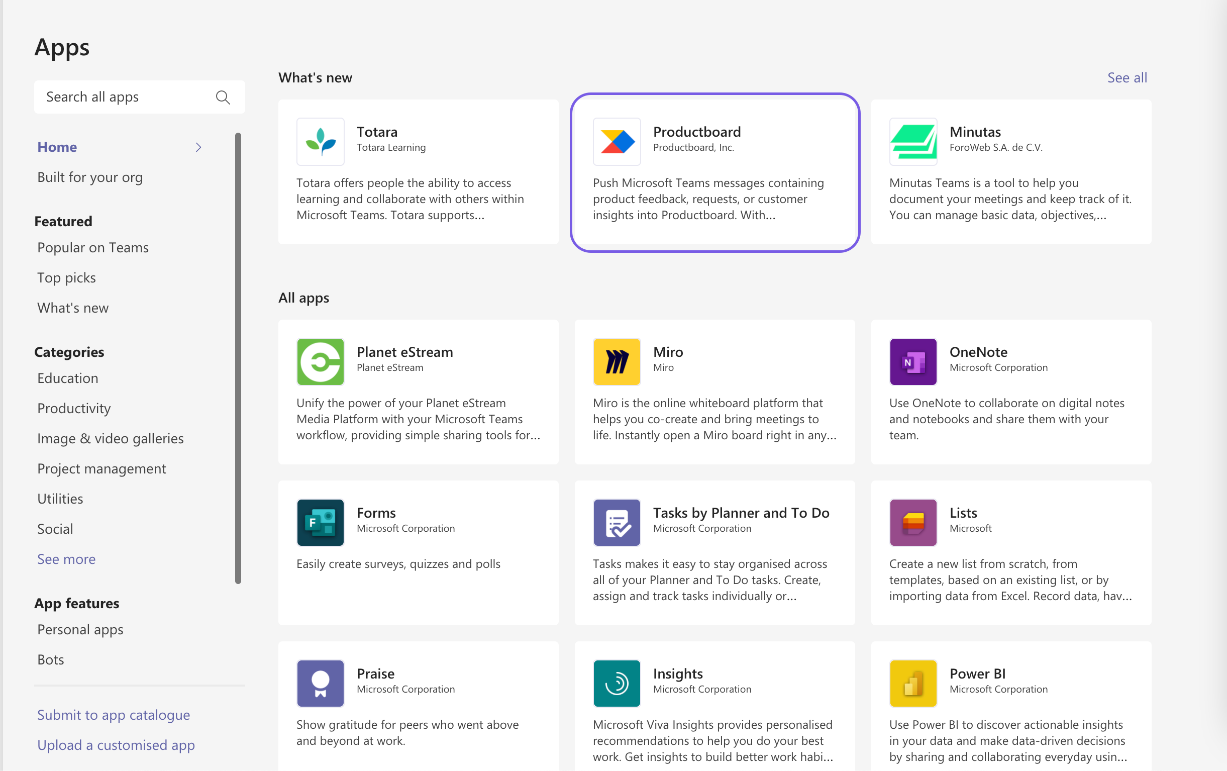This screenshot has width=1227, height=771.
Task: Select the Lists app icon
Action: 912,522
